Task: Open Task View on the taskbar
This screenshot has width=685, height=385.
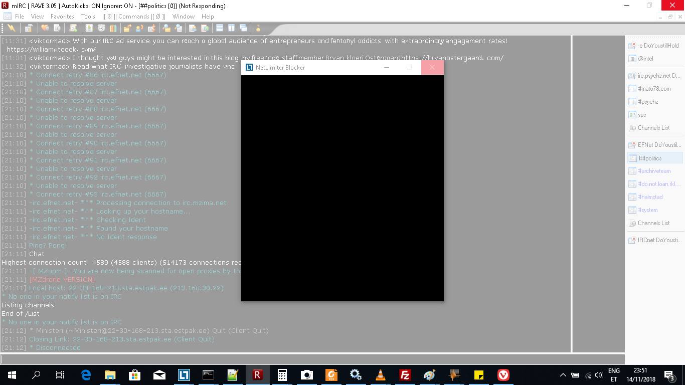Action: [x=60, y=375]
